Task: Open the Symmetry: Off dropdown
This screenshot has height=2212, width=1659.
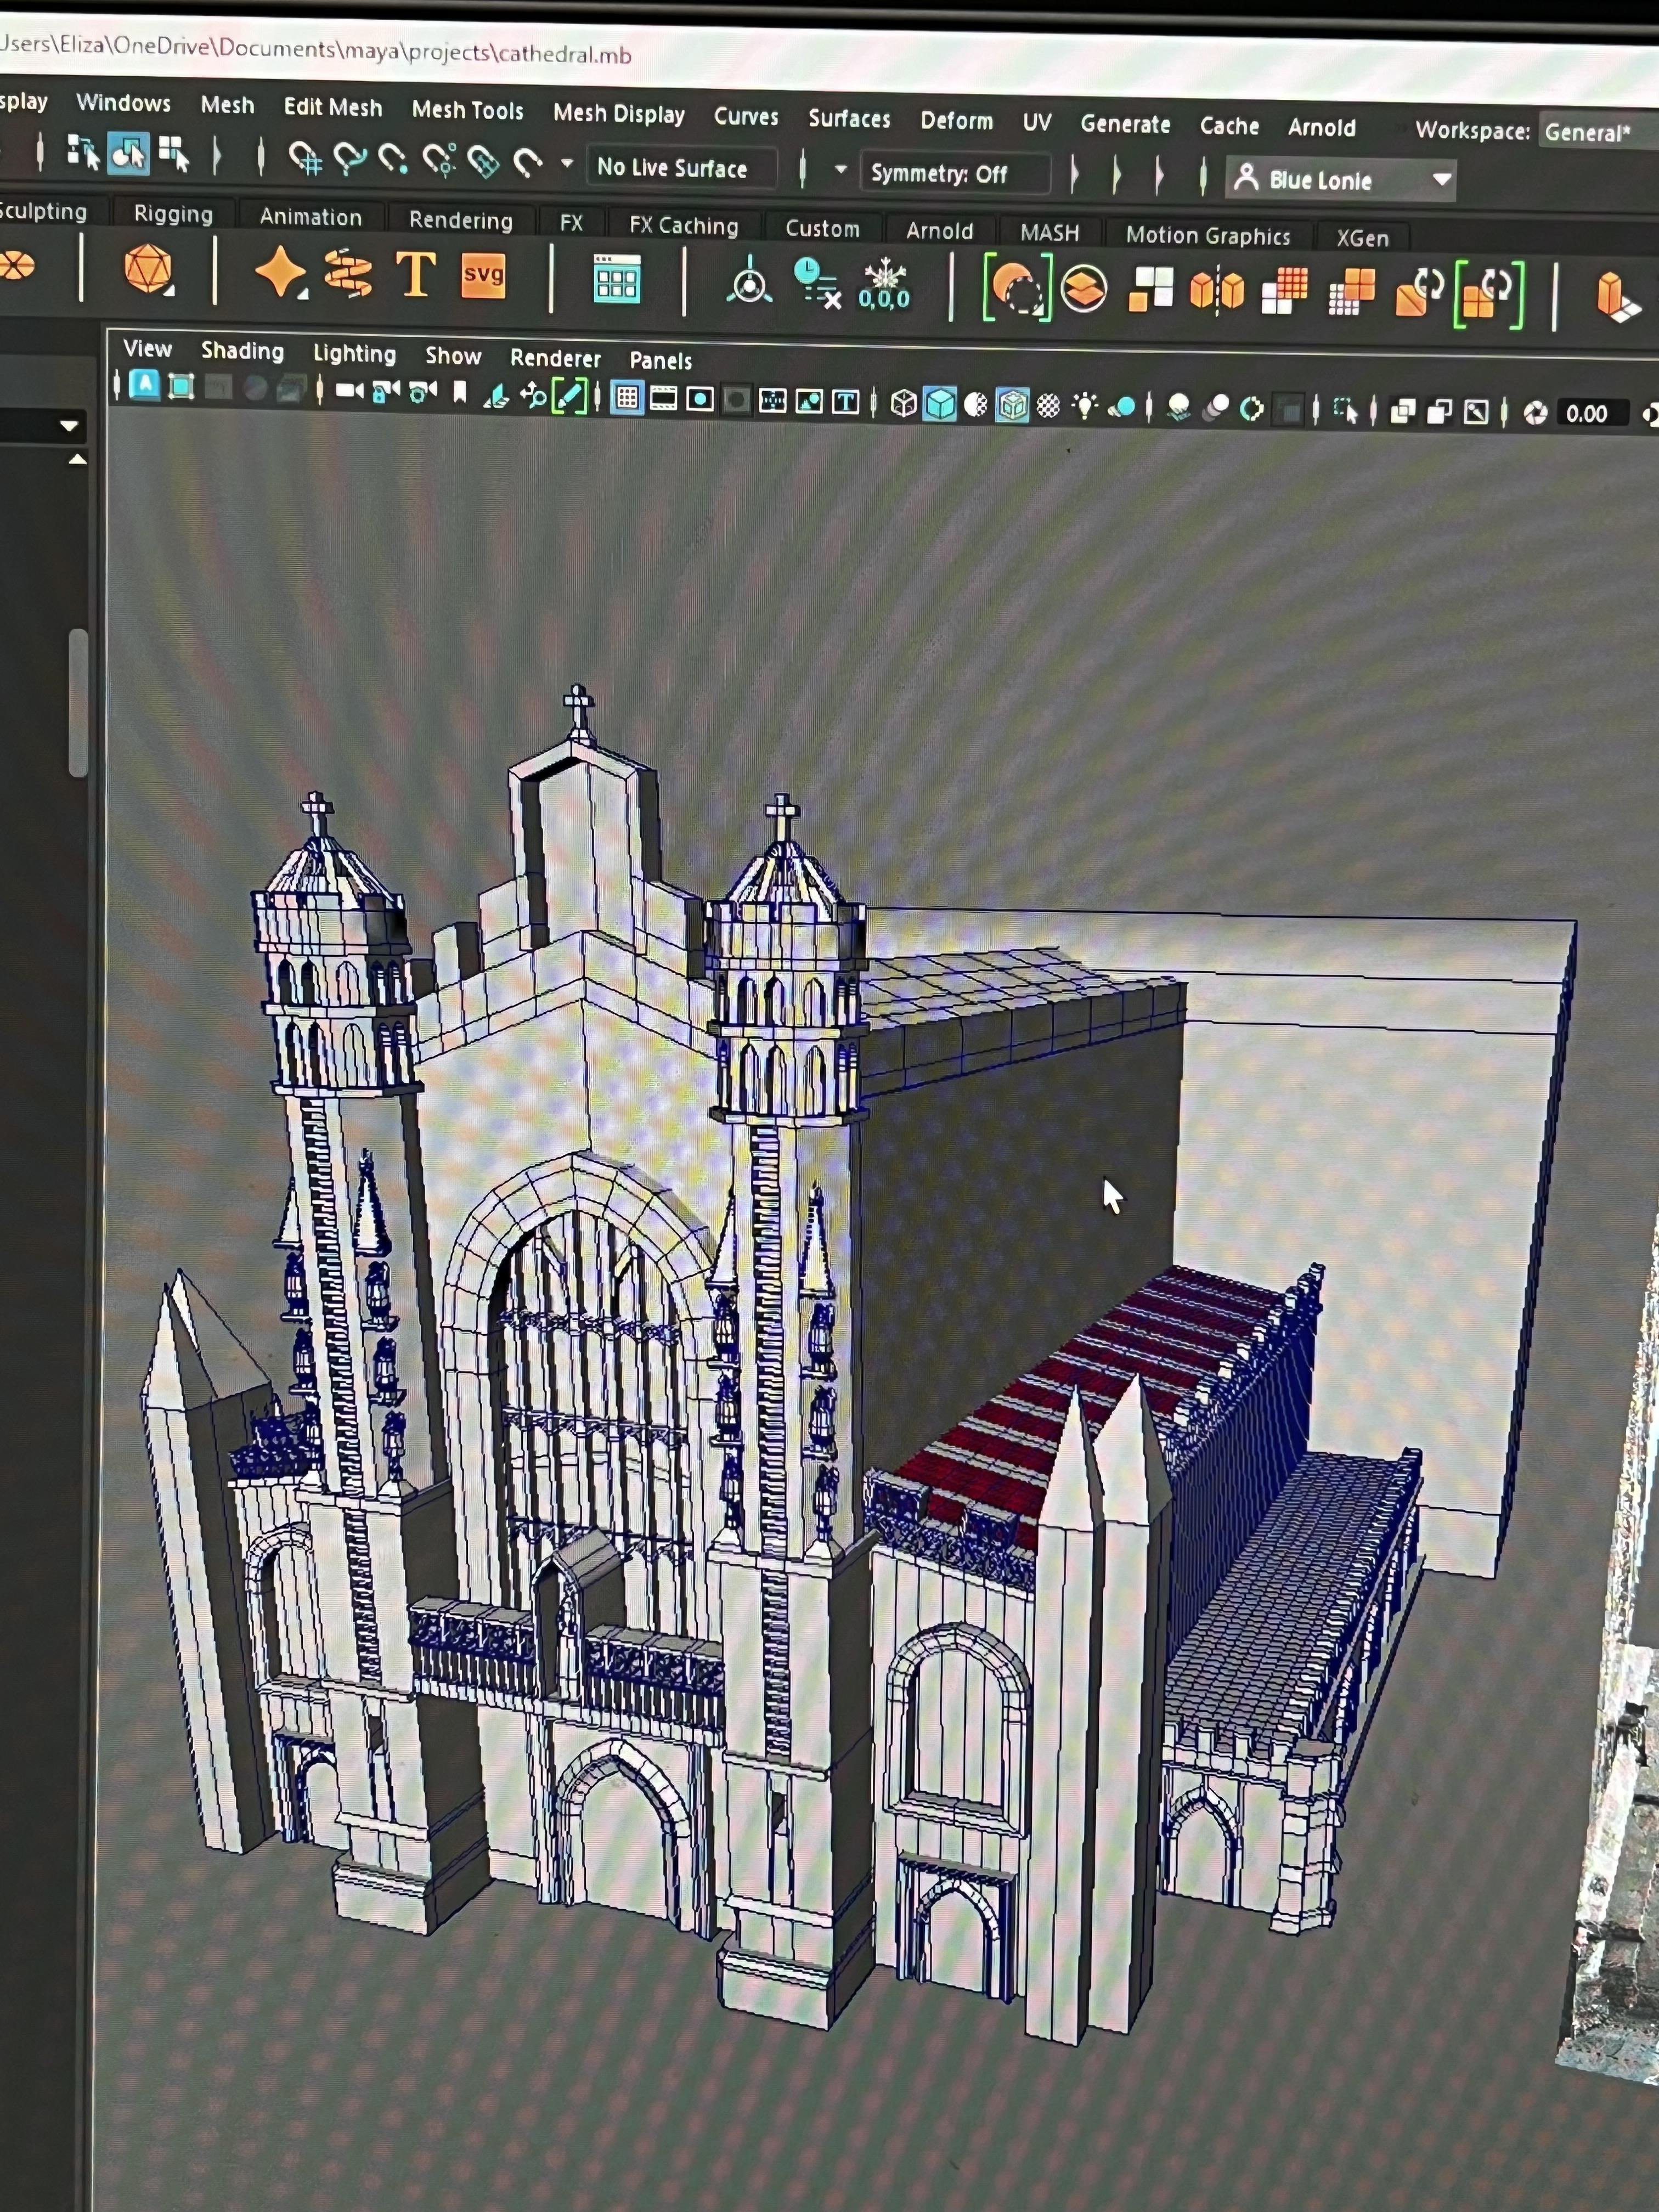Action: [x=956, y=174]
